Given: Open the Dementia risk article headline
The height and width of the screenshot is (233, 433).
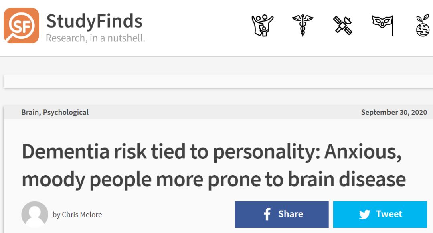Looking at the screenshot, I should pyautogui.click(x=212, y=165).
